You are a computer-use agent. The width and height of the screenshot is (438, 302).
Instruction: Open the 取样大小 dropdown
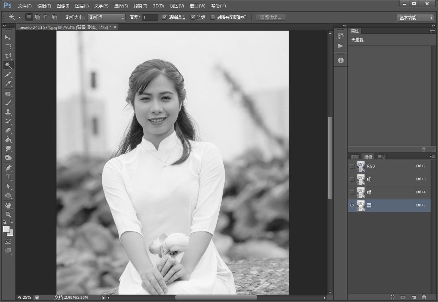tap(106, 17)
